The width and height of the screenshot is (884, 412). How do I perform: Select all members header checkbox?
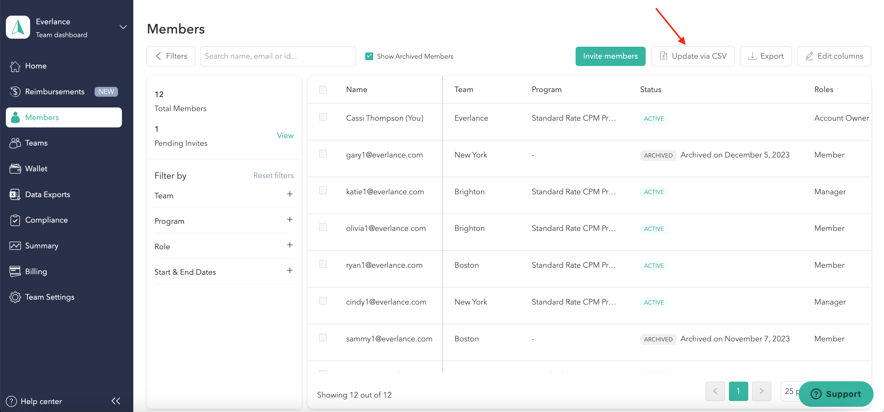pos(323,90)
